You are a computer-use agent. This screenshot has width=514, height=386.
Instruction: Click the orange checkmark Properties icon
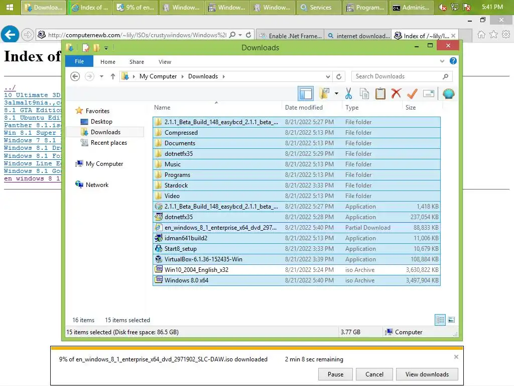pos(412,94)
